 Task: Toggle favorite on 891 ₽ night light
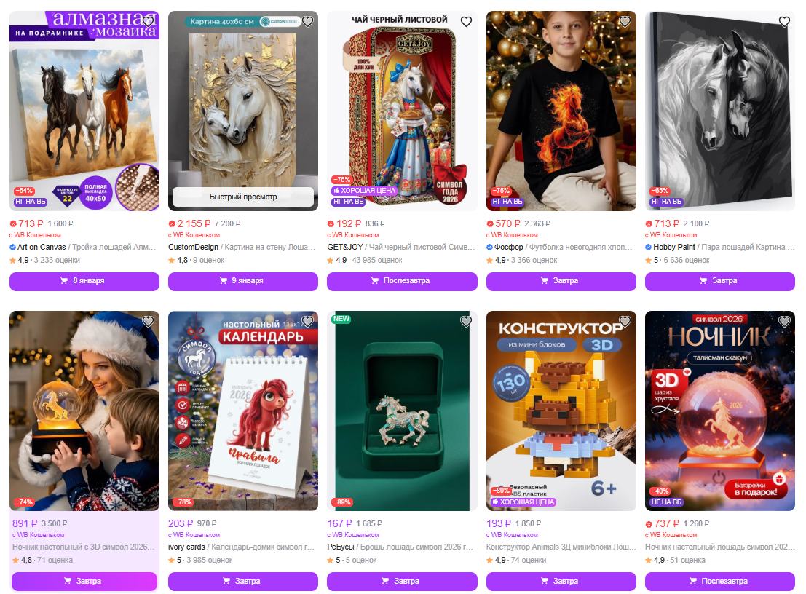148,322
